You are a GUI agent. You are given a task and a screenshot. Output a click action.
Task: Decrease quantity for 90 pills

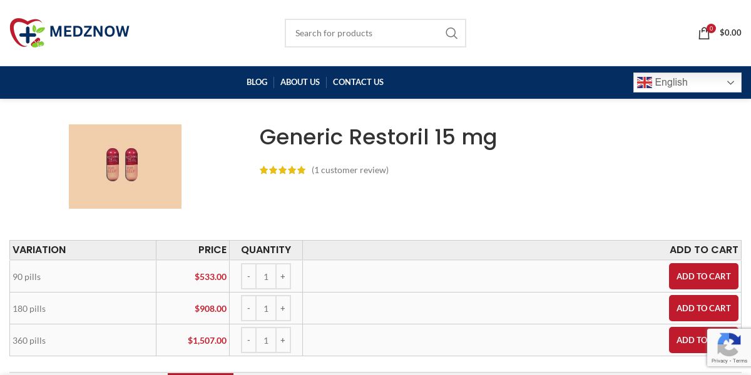(248, 276)
